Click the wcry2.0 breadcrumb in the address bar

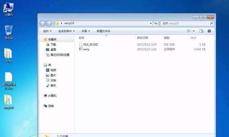click(x=69, y=23)
